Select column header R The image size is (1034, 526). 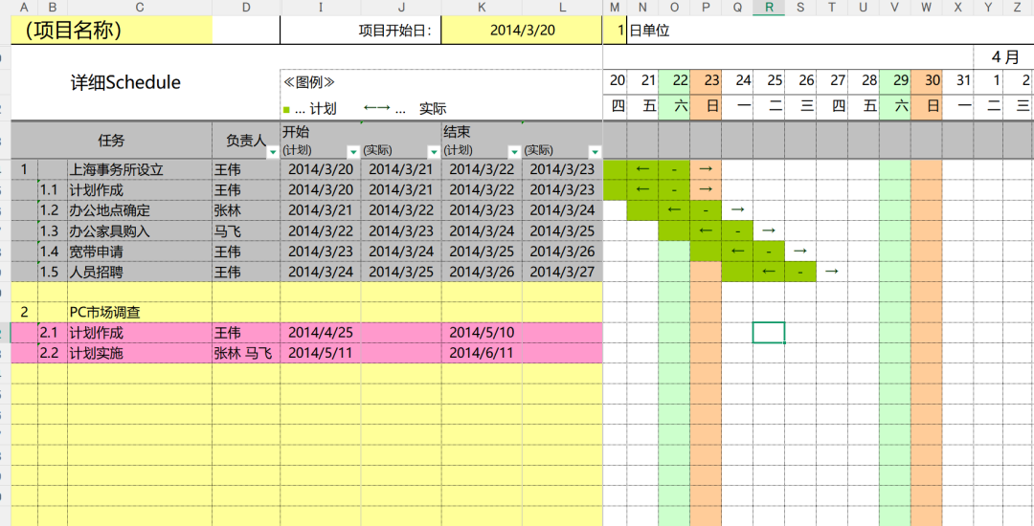(x=769, y=8)
